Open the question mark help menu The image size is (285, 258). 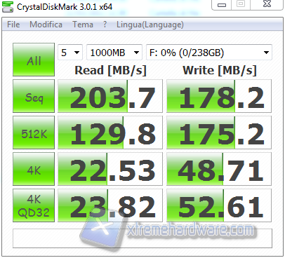pyautogui.click(x=105, y=25)
